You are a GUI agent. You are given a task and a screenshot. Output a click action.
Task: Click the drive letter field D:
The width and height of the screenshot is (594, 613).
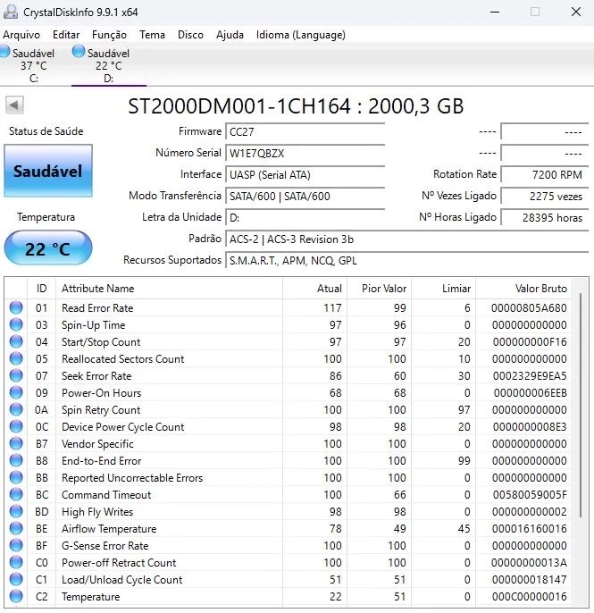click(305, 217)
